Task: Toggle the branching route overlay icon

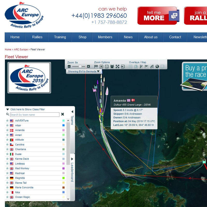Action: [141, 66]
